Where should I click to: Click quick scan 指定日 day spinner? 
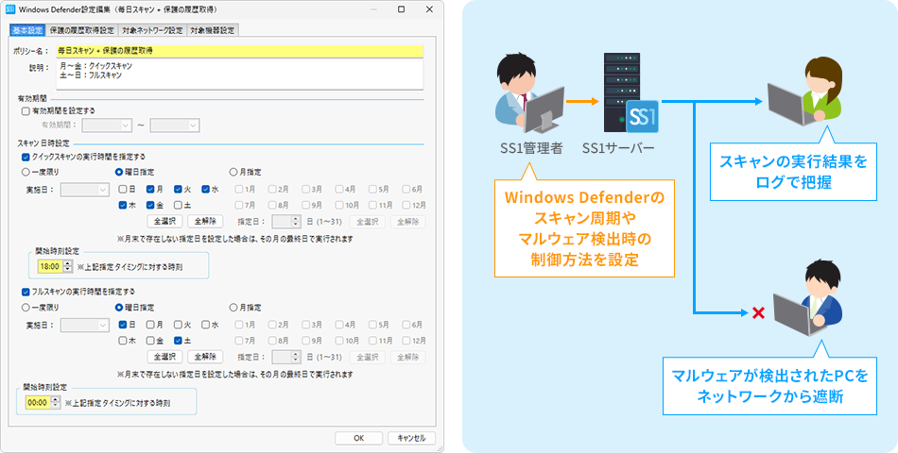[287, 222]
